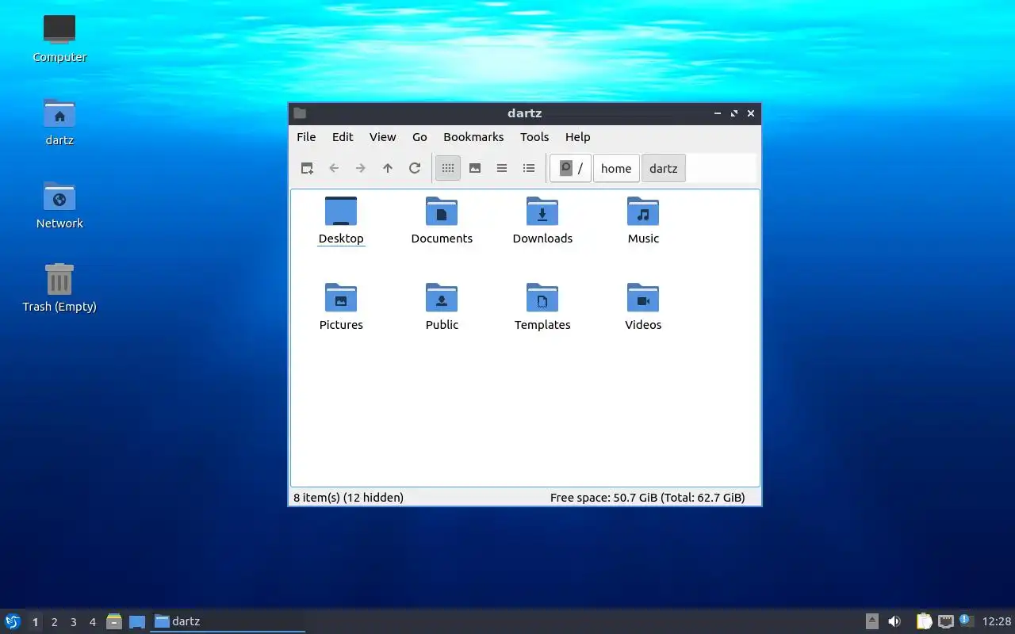Go up to the parent folder
The image size is (1015, 634).
pos(388,168)
